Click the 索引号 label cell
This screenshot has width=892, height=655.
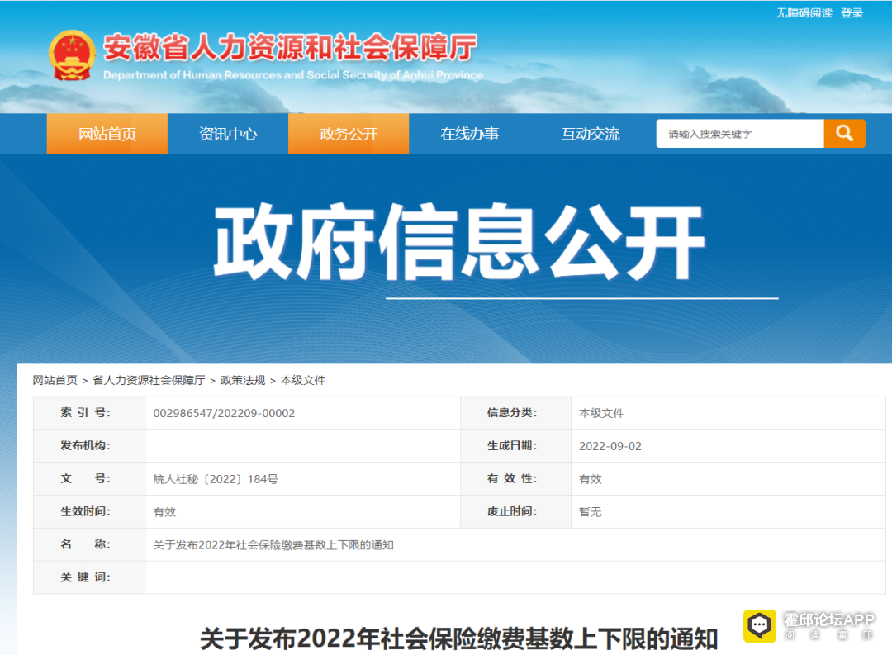click(x=89, y=413)
